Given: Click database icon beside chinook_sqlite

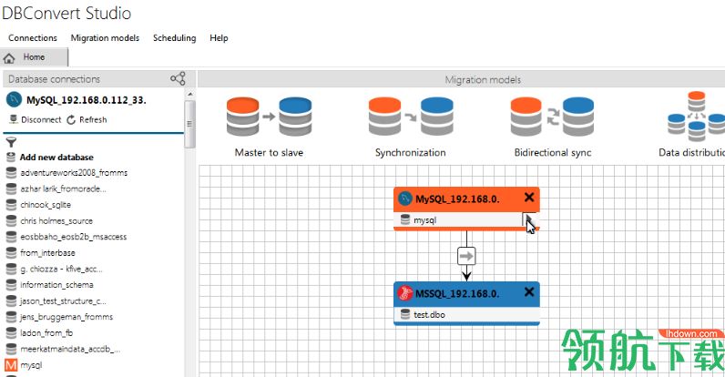Looking at the screenshot, I should (11, 205).
